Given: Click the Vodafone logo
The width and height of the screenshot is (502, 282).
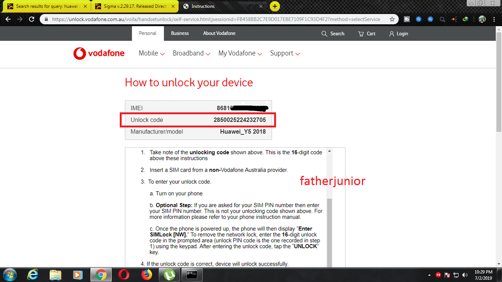Looking at the screenshot, I should 99,53.
